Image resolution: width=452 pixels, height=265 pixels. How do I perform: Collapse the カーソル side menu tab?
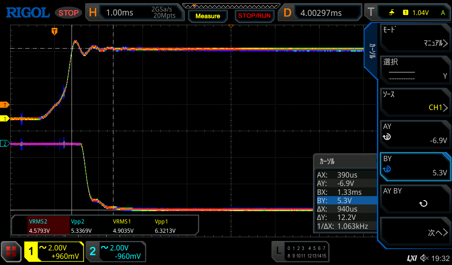coord(372,51)
